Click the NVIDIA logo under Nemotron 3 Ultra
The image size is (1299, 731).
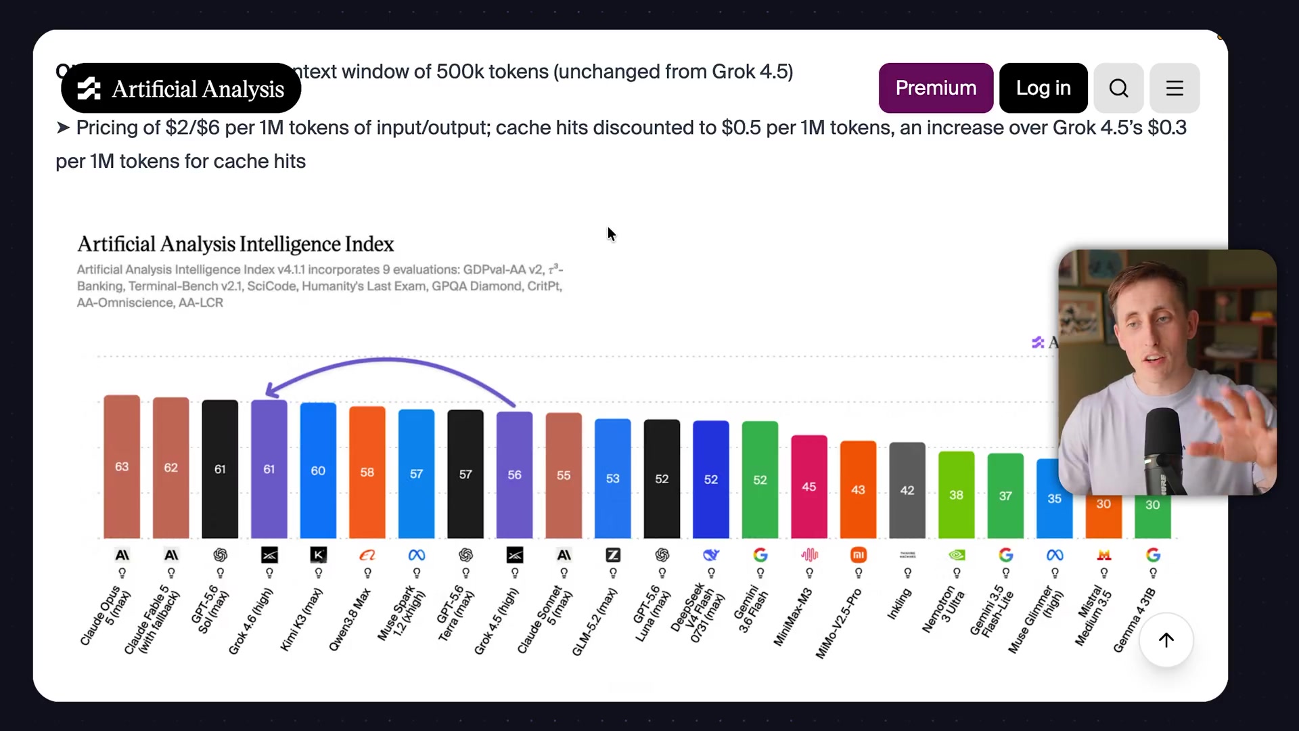tap(957, 555)
